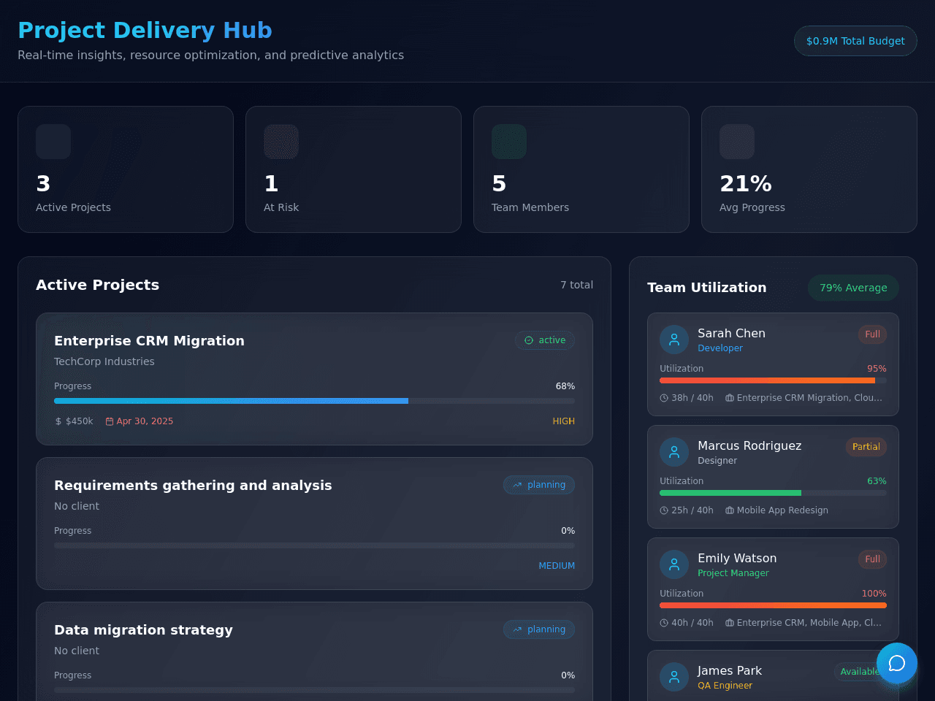935x701 pixels.
Task: Click Mobile App Redesign assignment text
Action: click(x=782, y=510)
